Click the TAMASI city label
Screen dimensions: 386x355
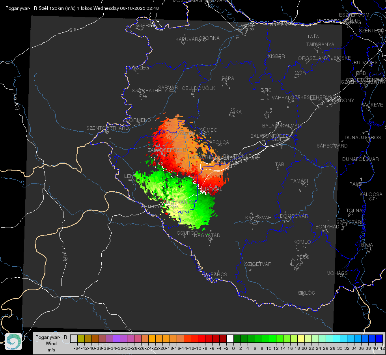(299, 181)
